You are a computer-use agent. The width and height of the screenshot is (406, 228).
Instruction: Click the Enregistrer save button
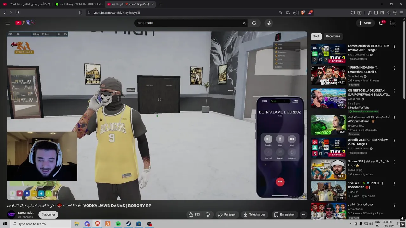(x=285, y=214)
